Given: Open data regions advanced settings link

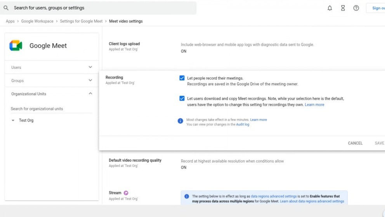Looking at the screenshot, I should point(274,196).
